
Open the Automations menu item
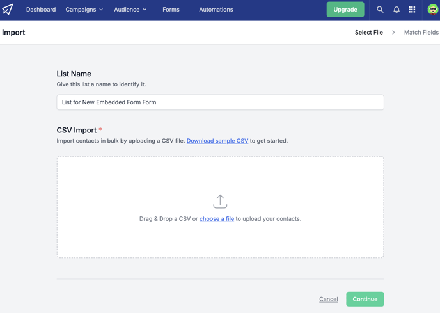pyautogui.click(x=216, y=10)
